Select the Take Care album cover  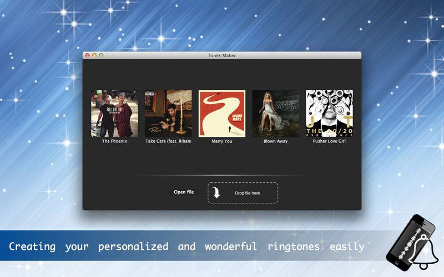[168, 114]
